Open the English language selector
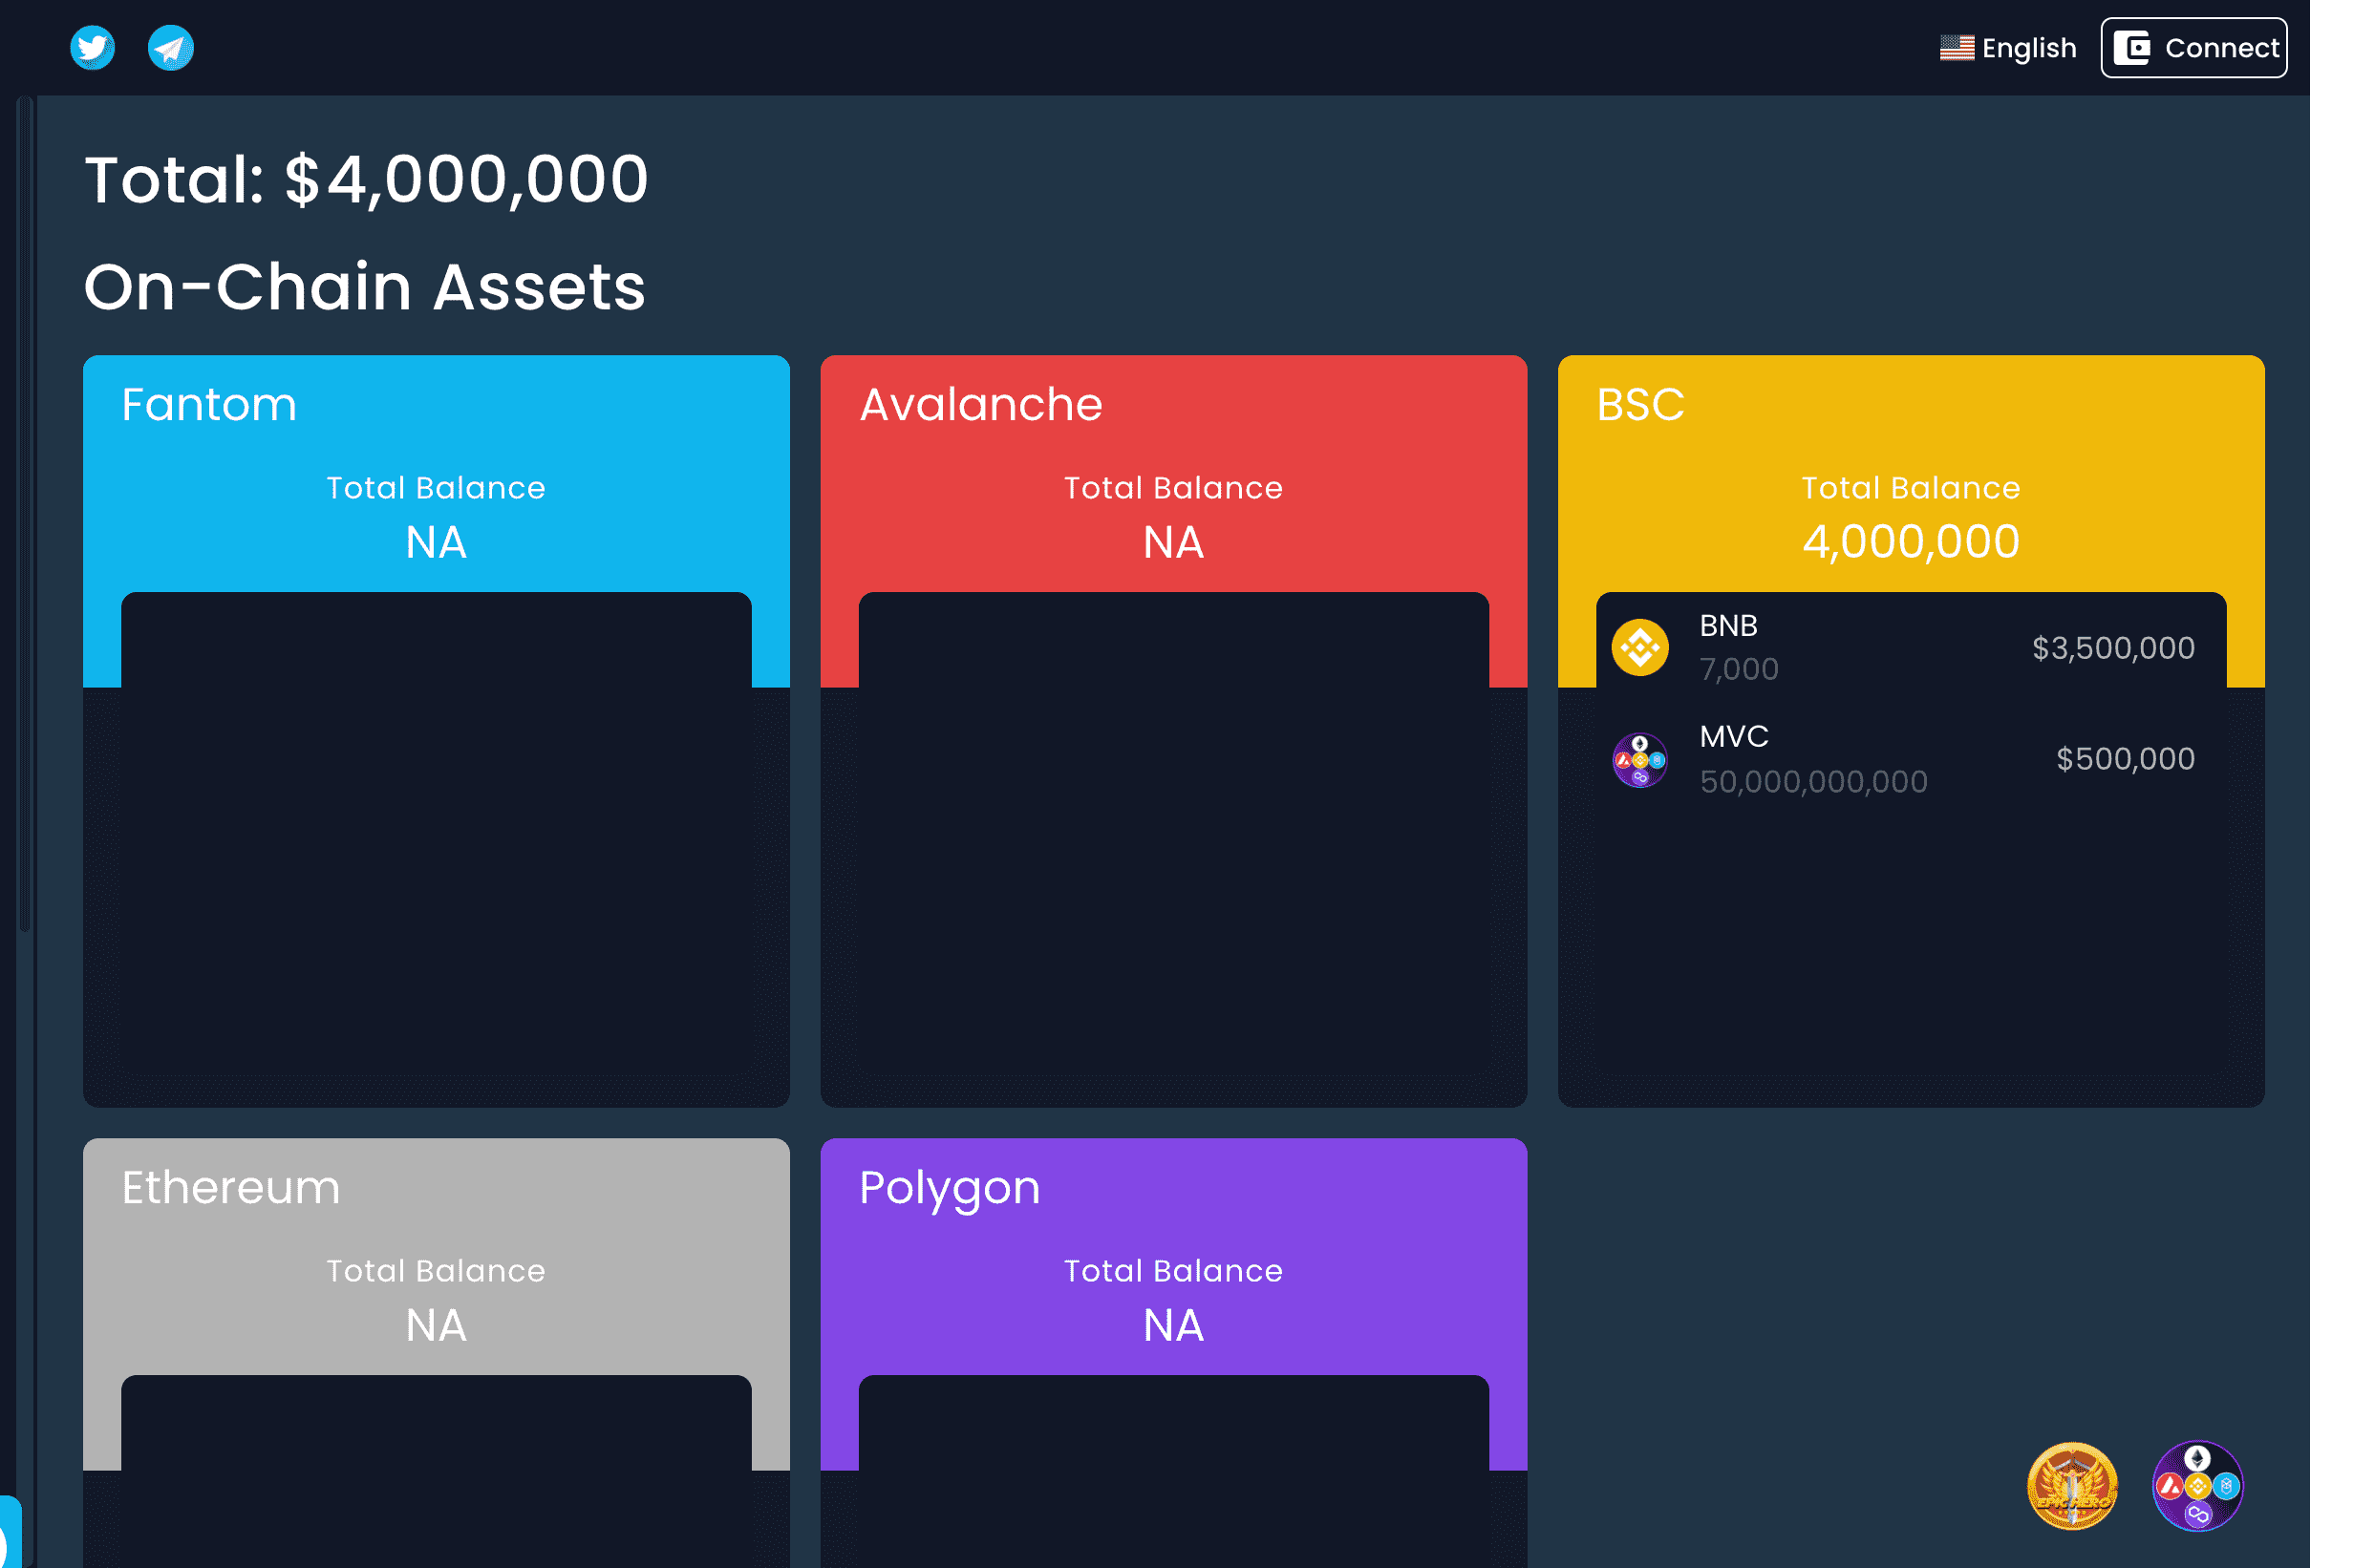Screen dimensions: 2353x1568 2028,48
